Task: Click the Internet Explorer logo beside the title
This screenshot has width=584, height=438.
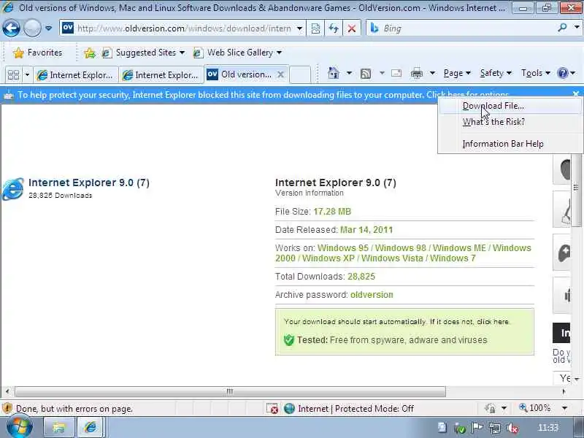Action: pos(13,189)
